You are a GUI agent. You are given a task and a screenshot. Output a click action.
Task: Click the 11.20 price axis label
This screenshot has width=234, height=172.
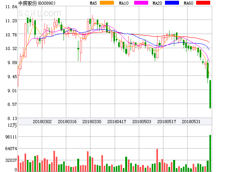(x=11, y=21)
